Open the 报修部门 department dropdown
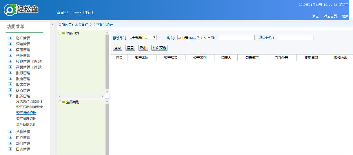This screenshot has height=155, width=353. [x=143, y=38]
